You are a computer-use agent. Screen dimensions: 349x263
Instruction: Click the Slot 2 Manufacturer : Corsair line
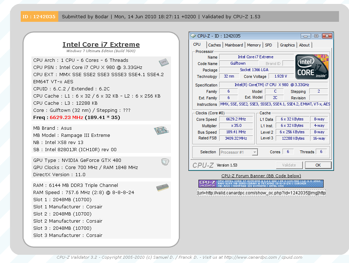tap(68, 221)
